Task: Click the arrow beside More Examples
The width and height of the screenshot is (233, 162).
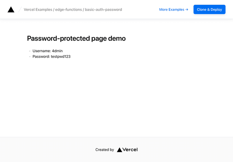Action: pyautogui.click(x=187, y=9)
